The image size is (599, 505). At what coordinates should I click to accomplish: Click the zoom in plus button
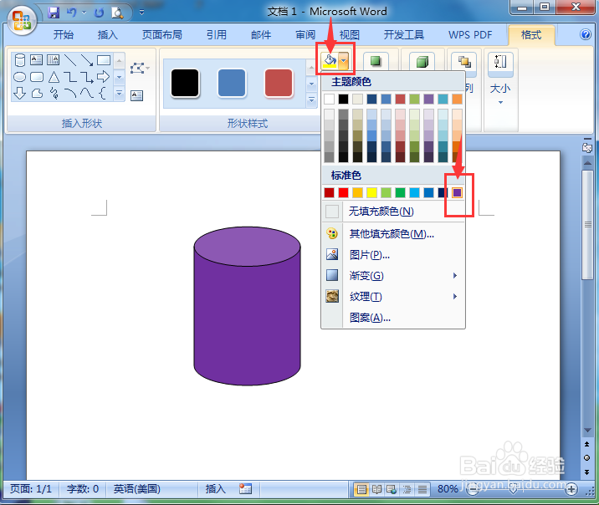(571, 489)
